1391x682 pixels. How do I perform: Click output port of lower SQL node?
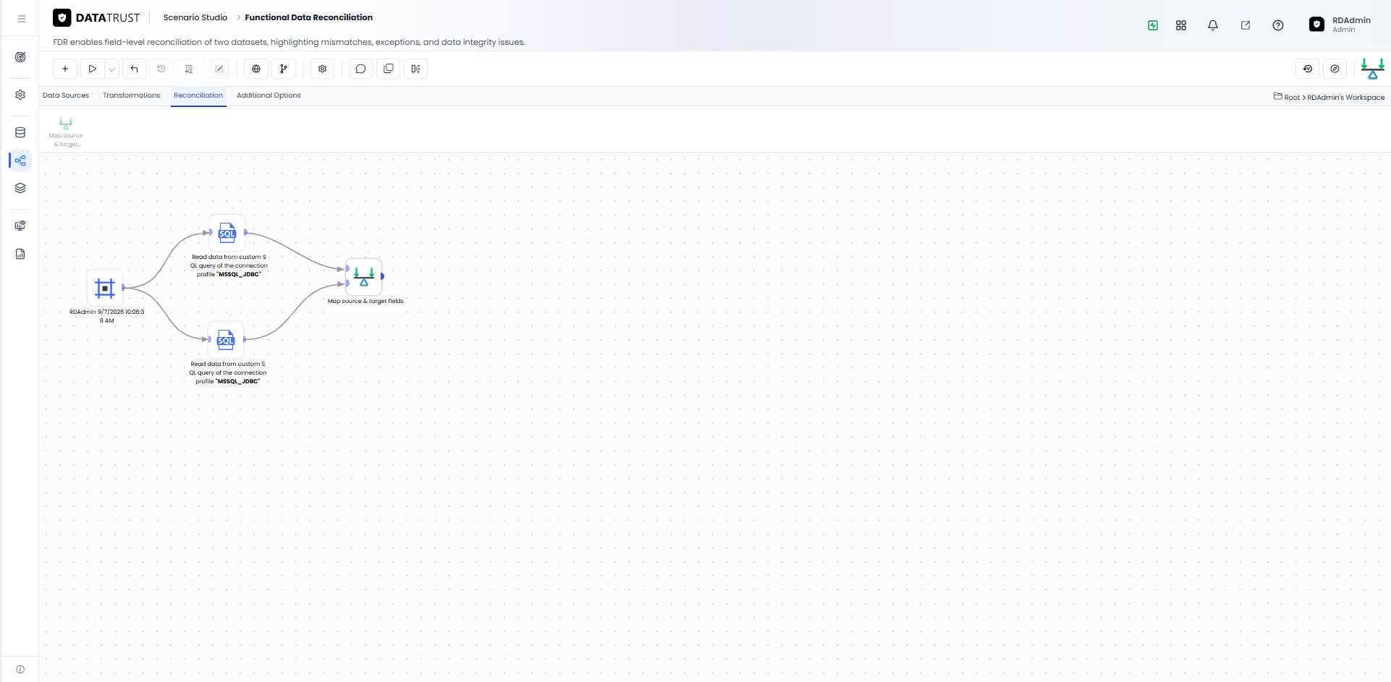point(245,339)
